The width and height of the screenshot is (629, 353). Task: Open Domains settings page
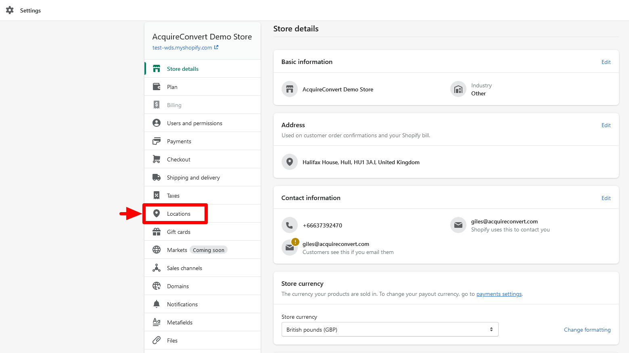178,286
